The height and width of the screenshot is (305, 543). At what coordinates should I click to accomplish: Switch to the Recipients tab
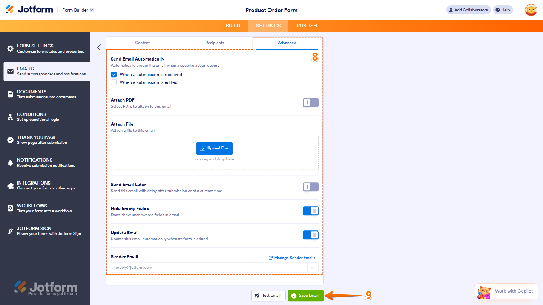(x=215, y=43)
